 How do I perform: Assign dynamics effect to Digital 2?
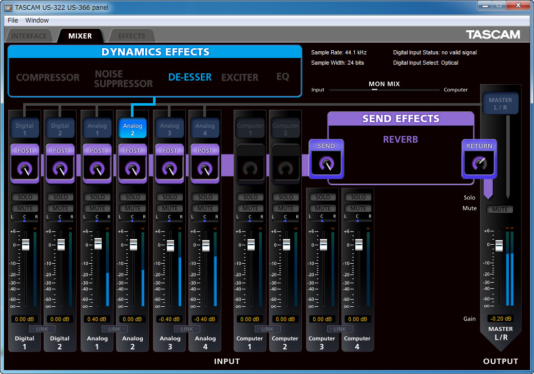point(60,128)
